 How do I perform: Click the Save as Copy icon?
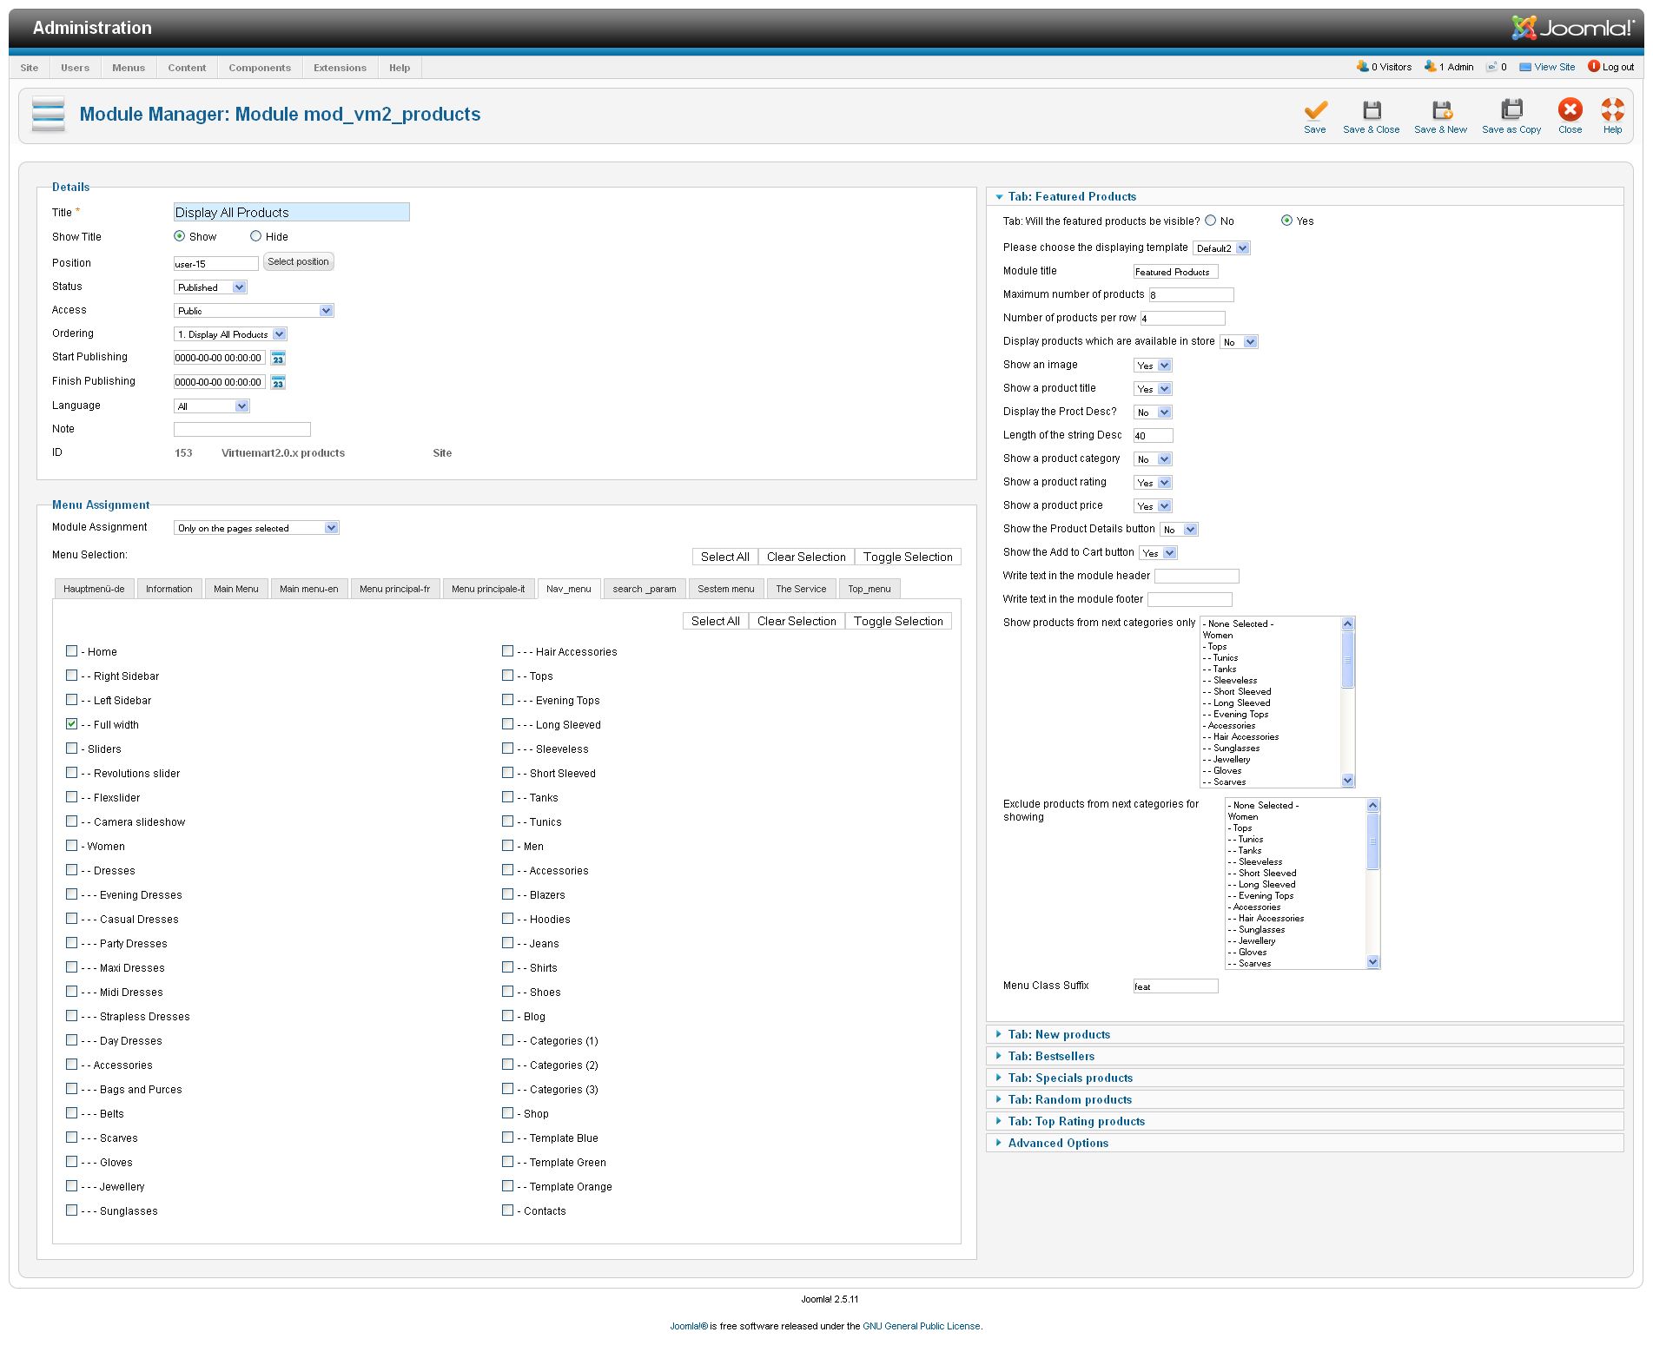(1511, 110)
